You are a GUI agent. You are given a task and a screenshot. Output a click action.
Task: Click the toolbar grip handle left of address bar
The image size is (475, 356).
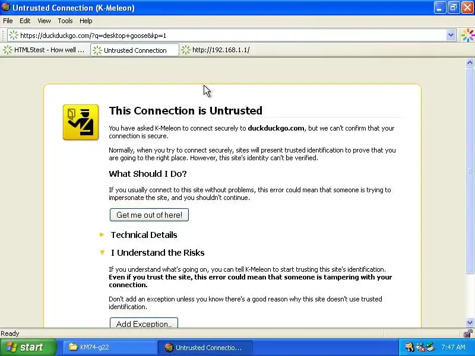pyautogui.click(x=4, y=36)
